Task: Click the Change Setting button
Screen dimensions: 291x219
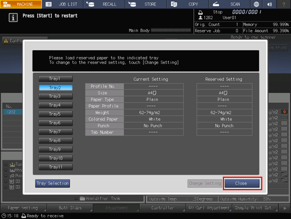Action: [205, 183]
